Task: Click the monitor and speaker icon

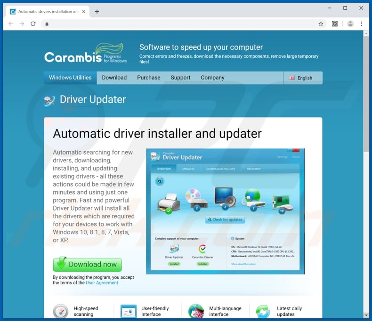Action: click(x=225, y=198)
